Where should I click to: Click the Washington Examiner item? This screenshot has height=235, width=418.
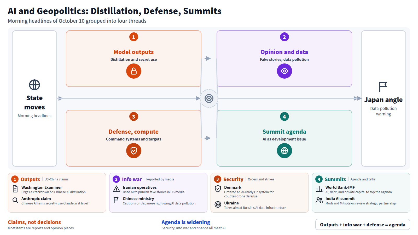click(x=54, y=190)
